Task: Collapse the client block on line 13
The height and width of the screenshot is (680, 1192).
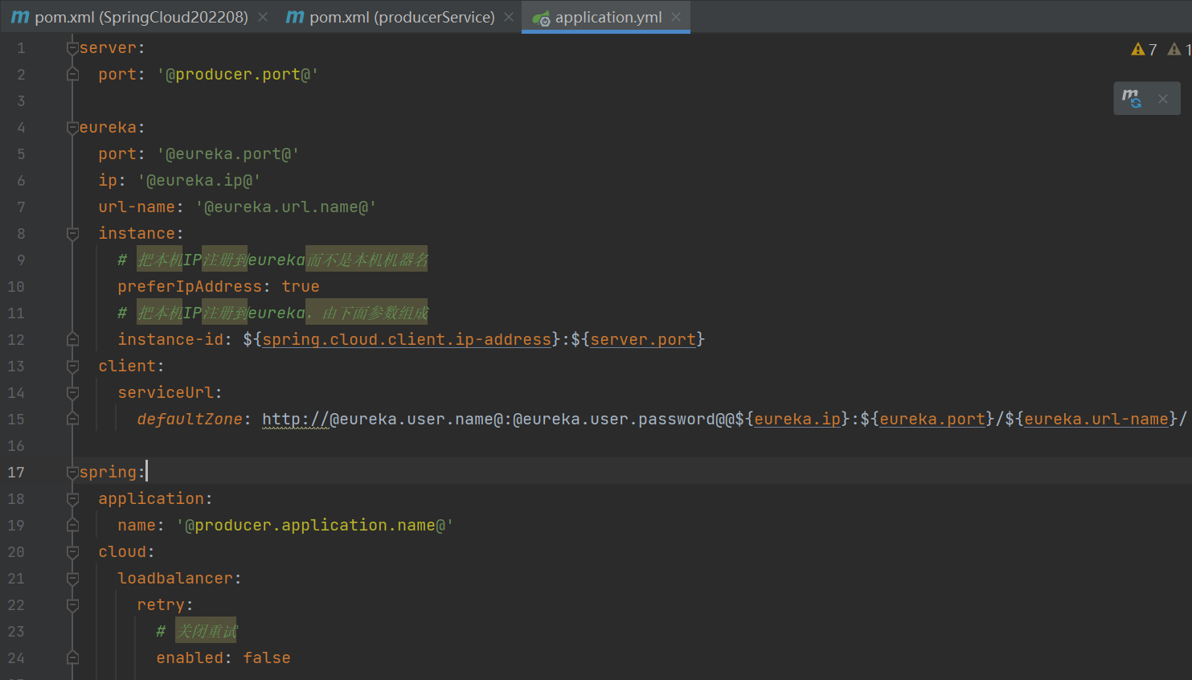Action: 72,367
